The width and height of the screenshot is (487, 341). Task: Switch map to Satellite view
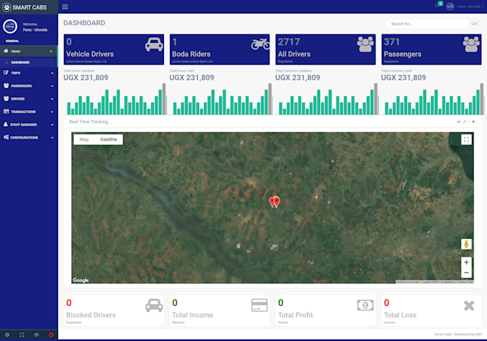click(108, 139)
